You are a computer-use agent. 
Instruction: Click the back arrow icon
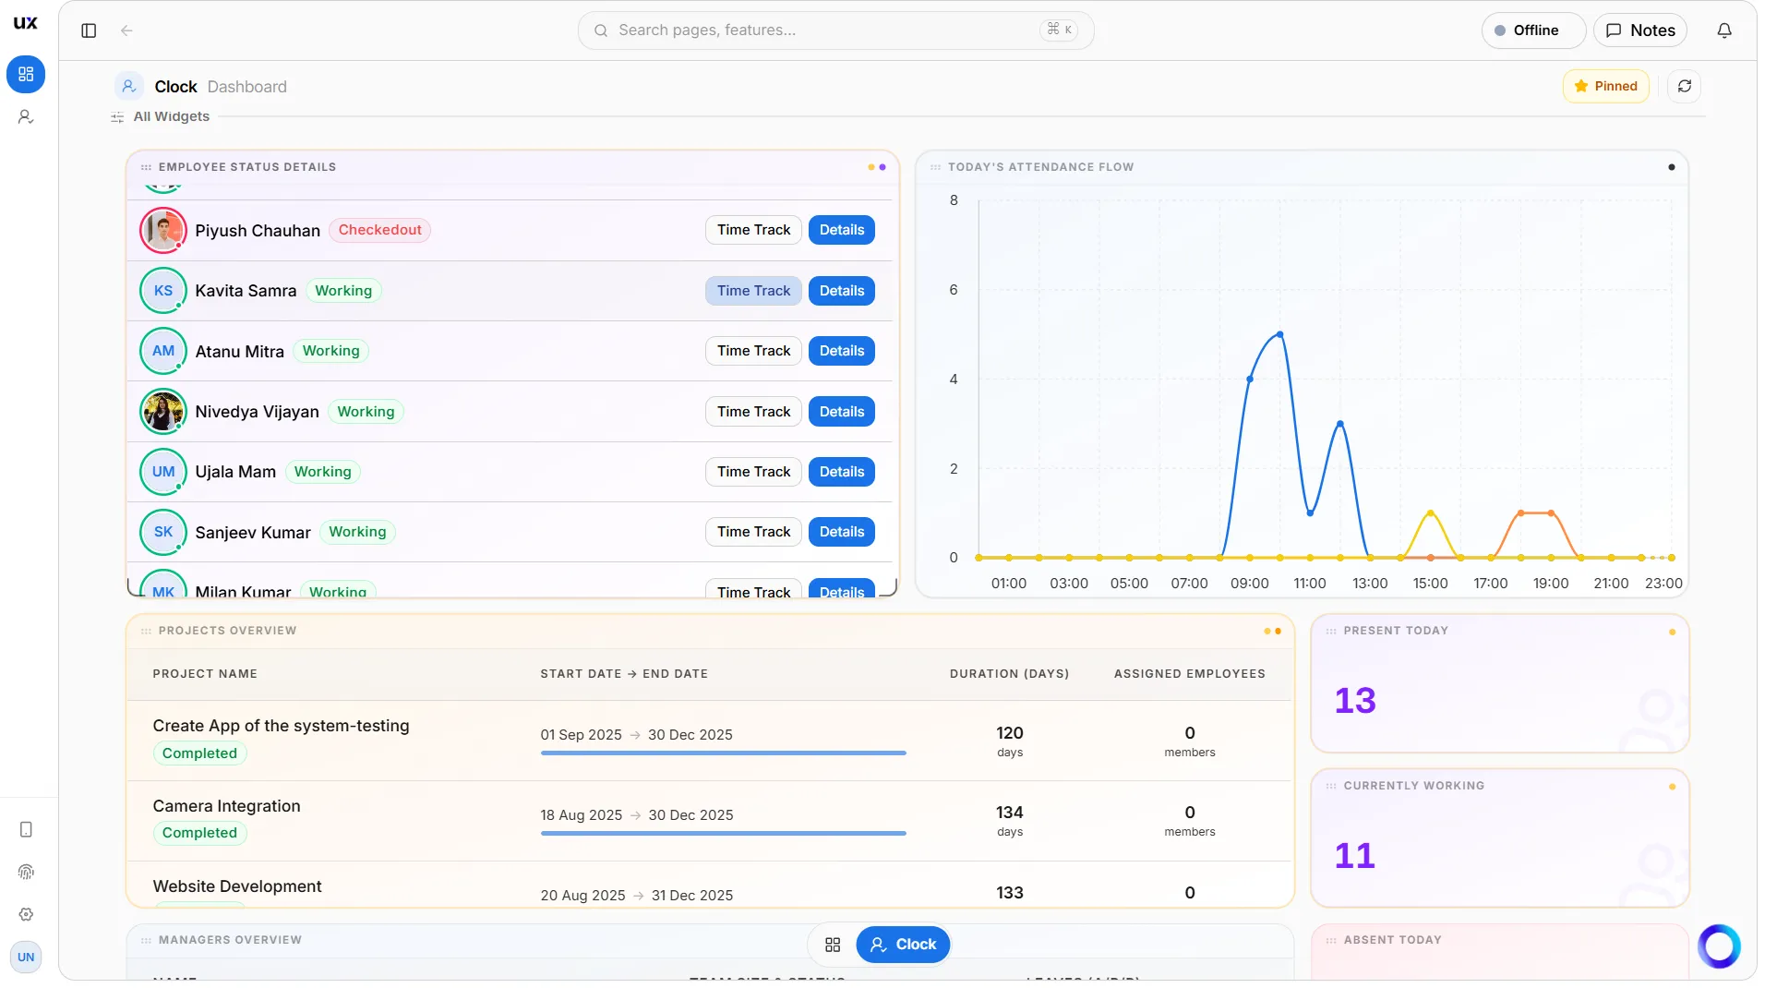[x=126, y=30]
